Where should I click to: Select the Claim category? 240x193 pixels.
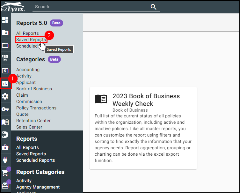(22, 95)
